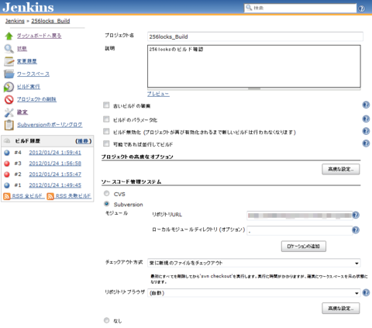The image size is (372, 328).
Task: Open the repository browser dropdown
Action: point(254,293)
